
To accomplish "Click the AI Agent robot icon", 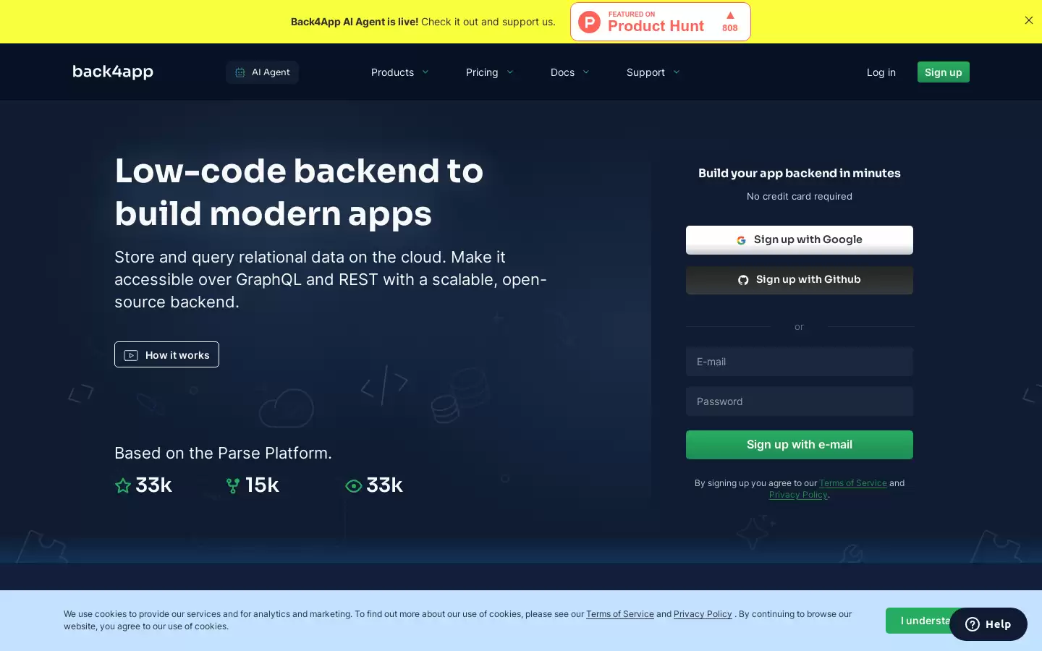I will (240, 72).
